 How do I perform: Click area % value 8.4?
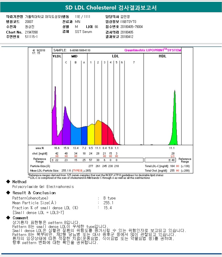click(x=104, y=148)
